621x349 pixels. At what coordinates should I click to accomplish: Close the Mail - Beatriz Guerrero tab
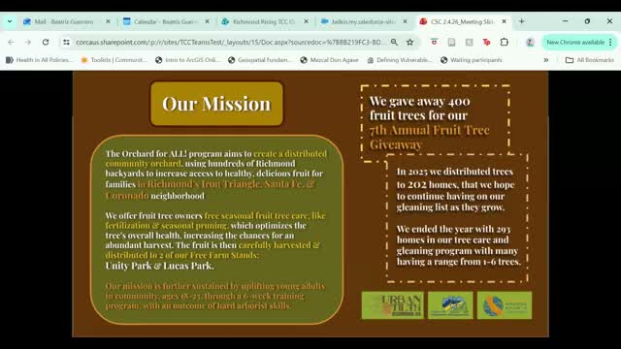(108, 21)
